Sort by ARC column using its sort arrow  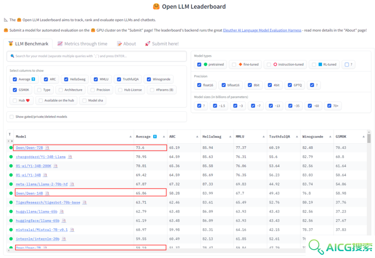tap(197, 137)
